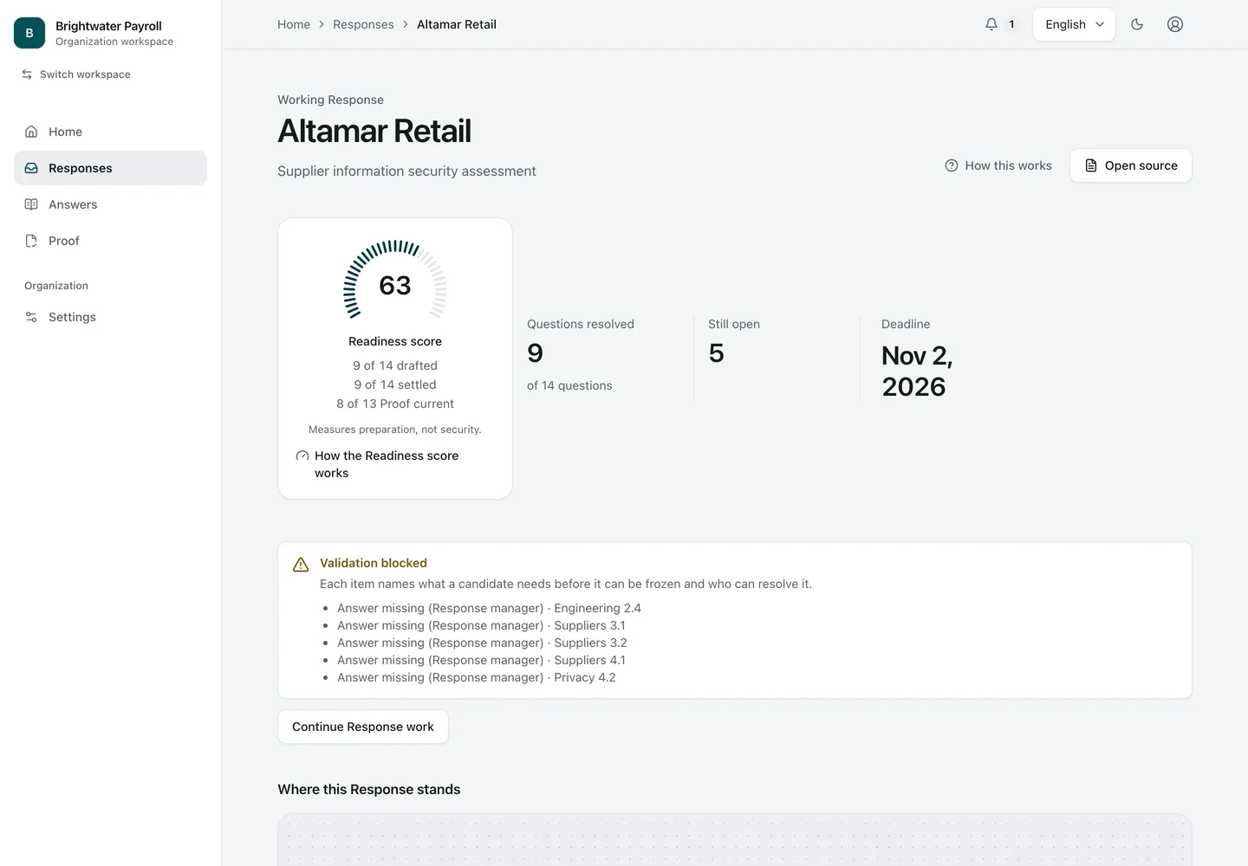Click the 'of 14 questions' text
The width and height of the screenshot is (1248, 866).
point(569,385)
